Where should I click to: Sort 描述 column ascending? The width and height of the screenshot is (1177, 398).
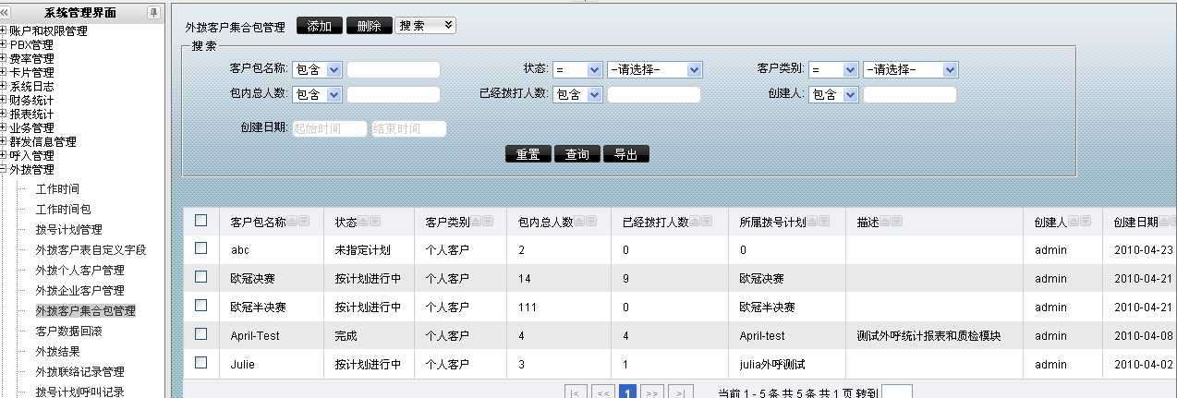[x=884, y=222]
